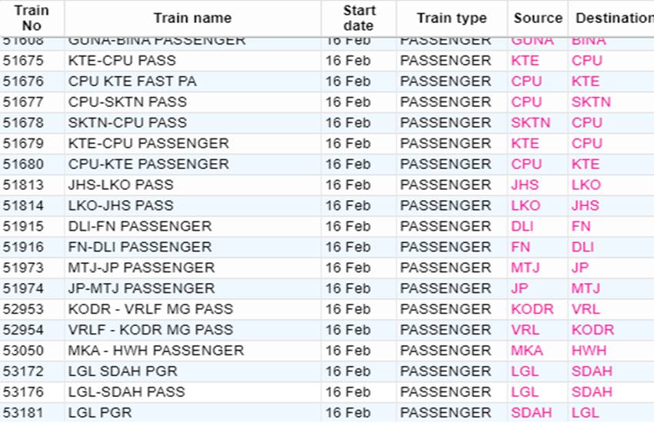Click the SDAH source link for LGL PGR
Viewport: 654px width, 423px height.
[532, 413]
